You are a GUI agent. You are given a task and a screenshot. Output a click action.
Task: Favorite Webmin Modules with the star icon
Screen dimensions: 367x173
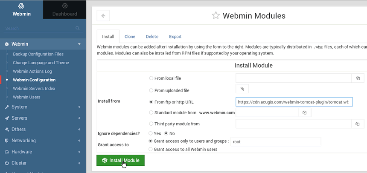coord(216,16)
